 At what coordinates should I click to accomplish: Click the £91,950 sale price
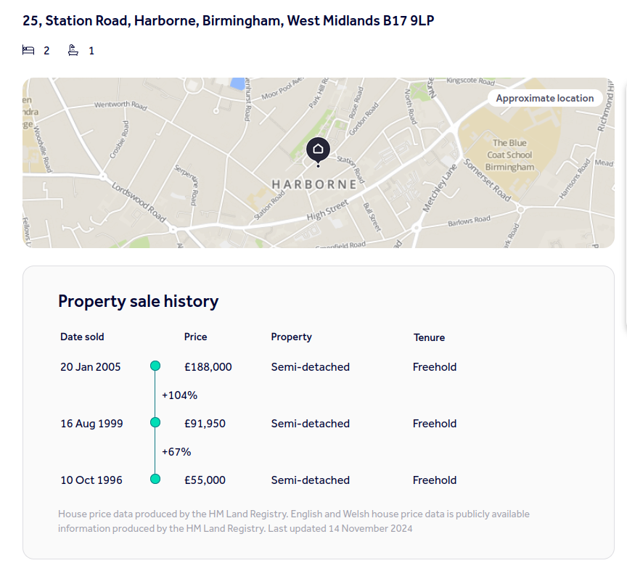[205, 424]
